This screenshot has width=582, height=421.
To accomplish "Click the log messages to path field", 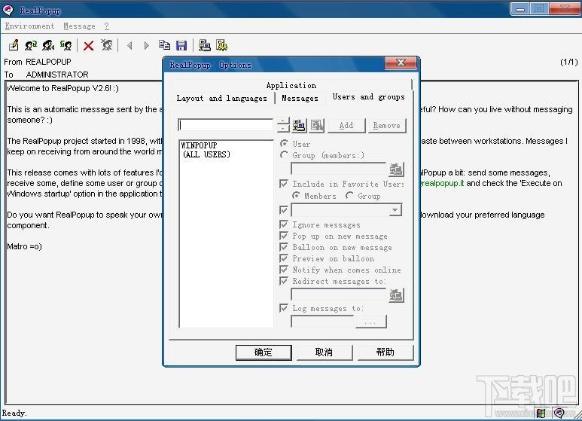I will (x=322, y=322).
